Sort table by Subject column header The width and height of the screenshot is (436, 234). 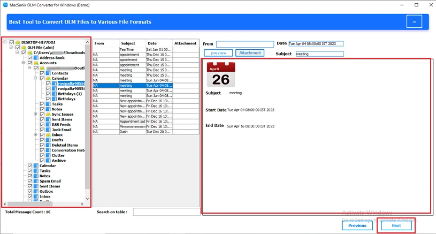tap(133, 43)
